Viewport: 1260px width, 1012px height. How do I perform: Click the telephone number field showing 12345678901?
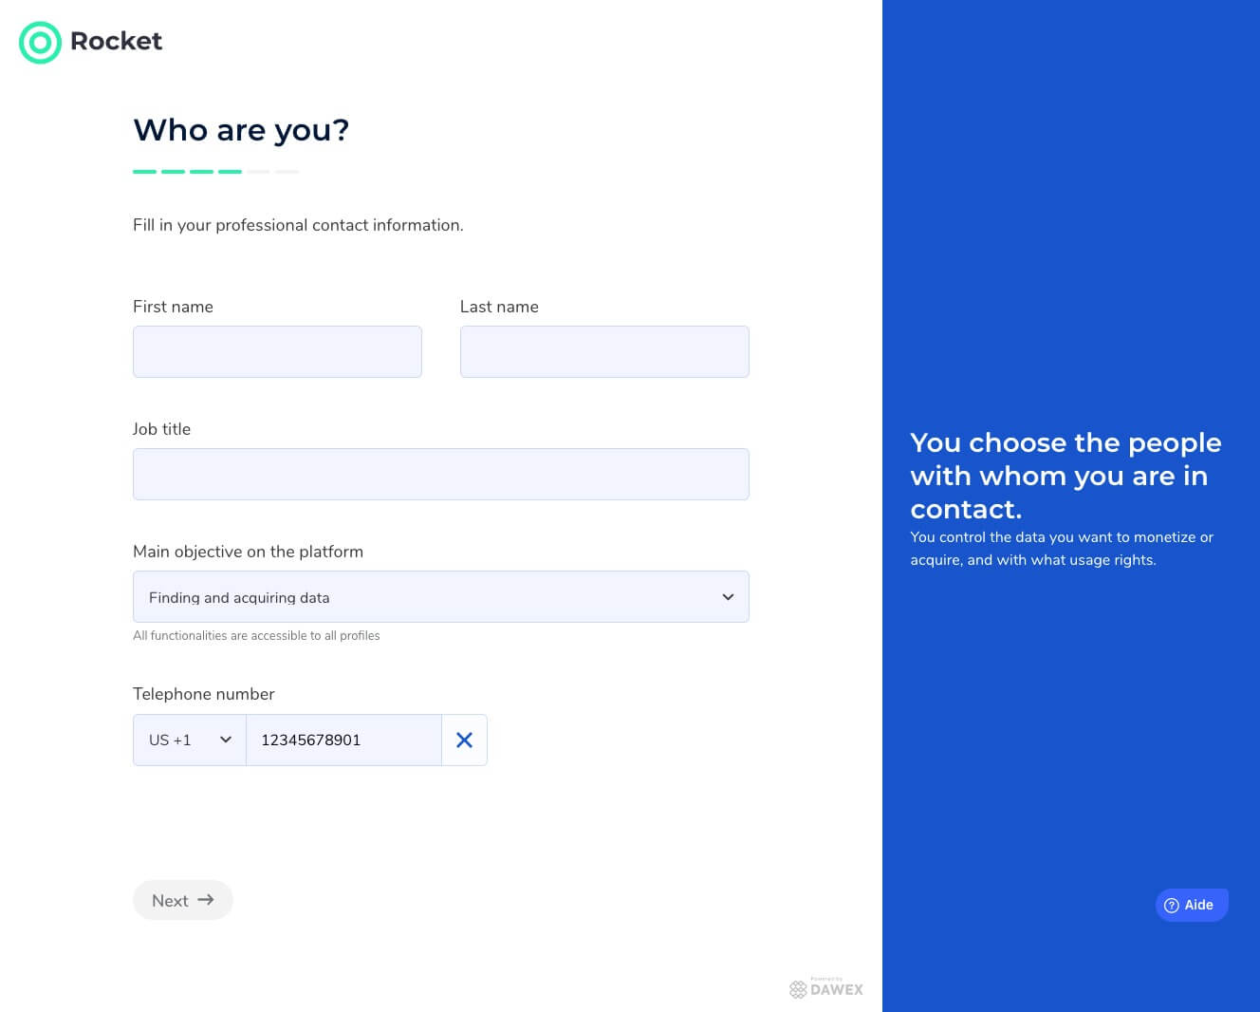(343, 740)
